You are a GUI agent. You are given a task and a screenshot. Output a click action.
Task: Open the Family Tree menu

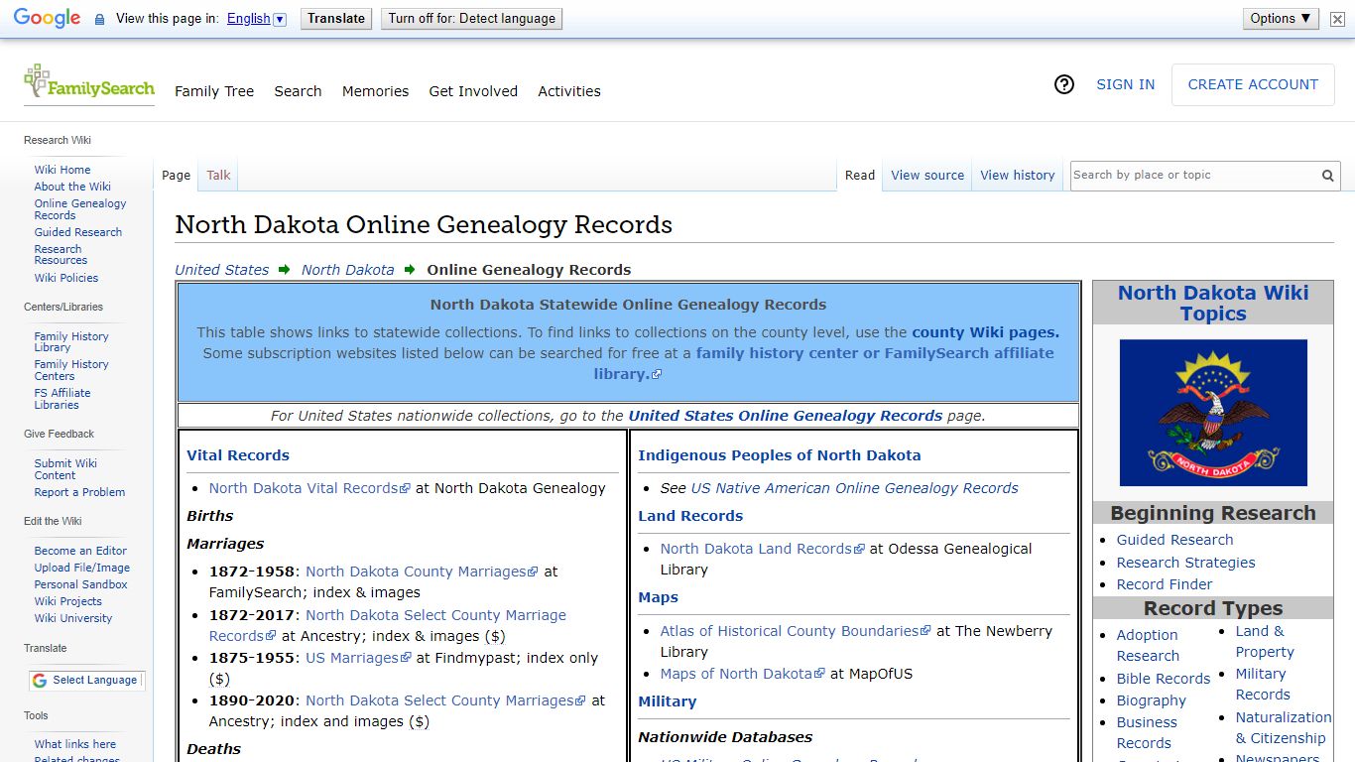[x=214, y=91]
